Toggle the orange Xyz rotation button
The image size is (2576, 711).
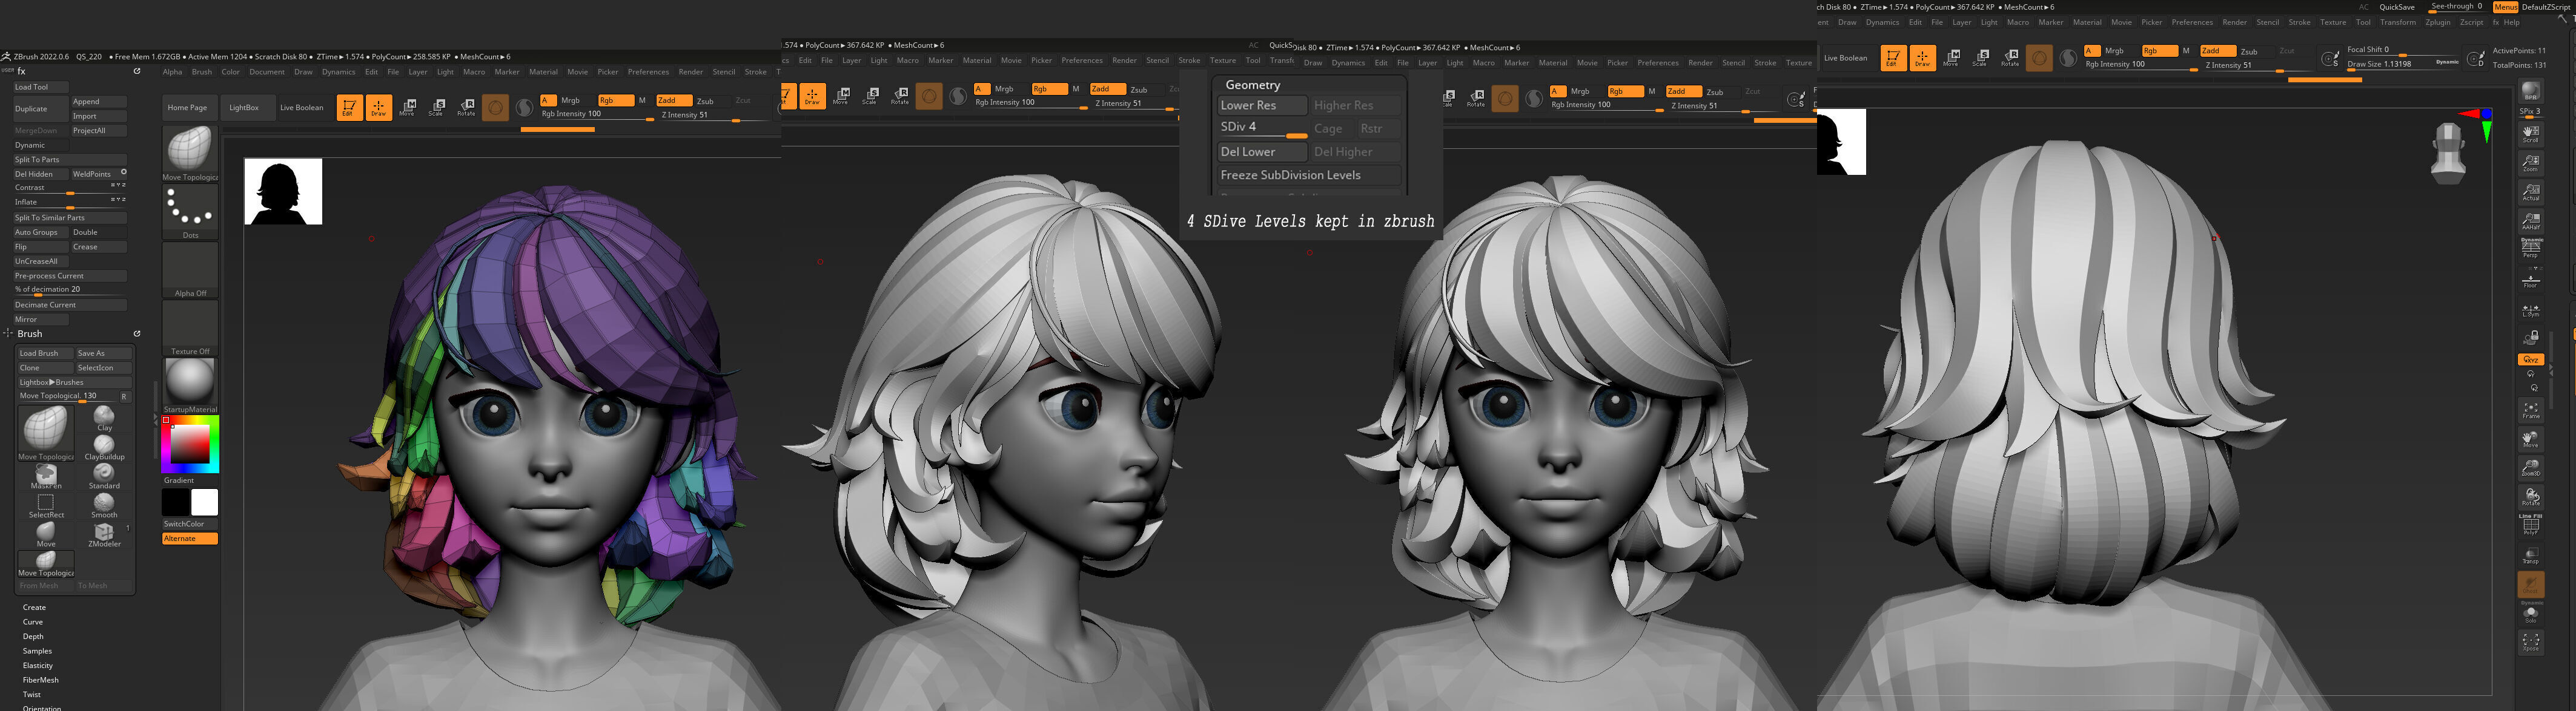coord(2530,358)
